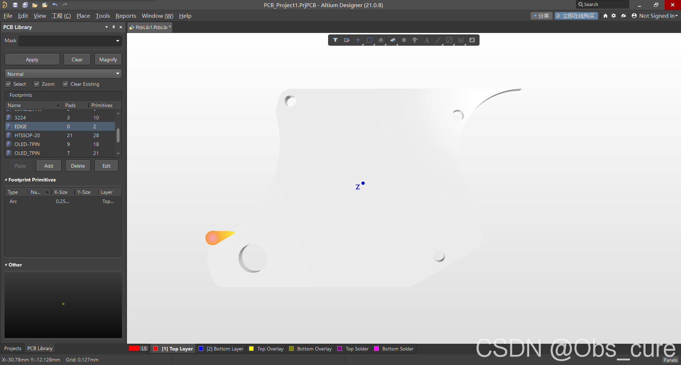Open the Mask dropdown list
The width and height of the screenshot is (681, 365).
[x=117, y=41]
